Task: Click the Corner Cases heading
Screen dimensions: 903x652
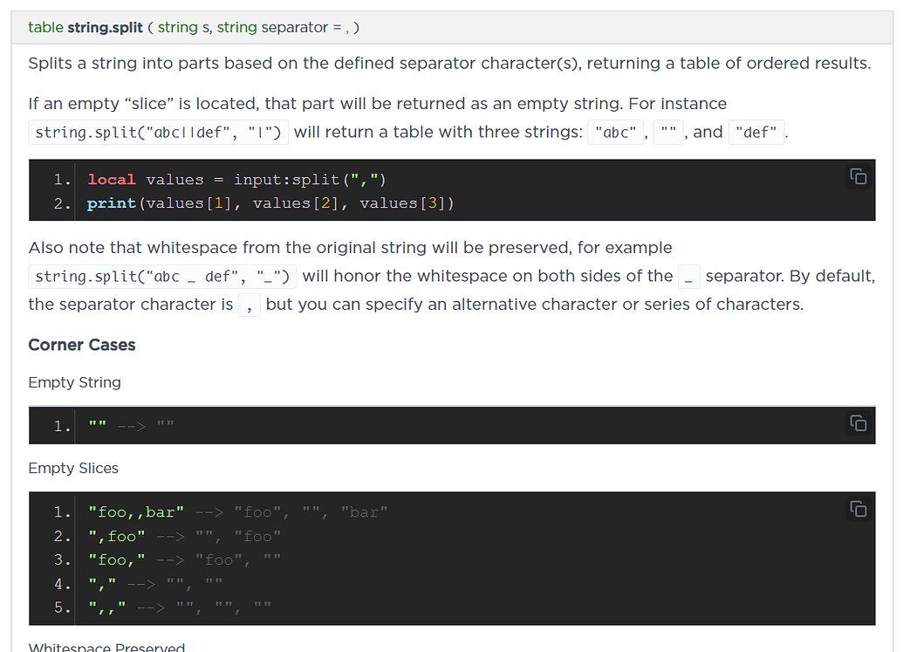Action: [x=81, y=345]
